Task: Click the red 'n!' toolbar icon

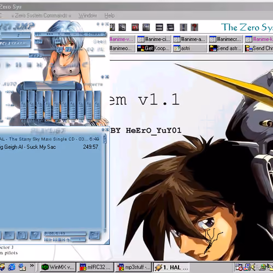Action: [x=135, y=27]
